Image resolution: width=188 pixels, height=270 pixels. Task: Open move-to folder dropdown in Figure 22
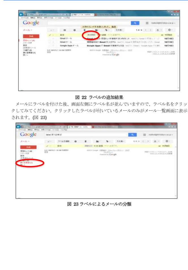[x=97, y=30]
